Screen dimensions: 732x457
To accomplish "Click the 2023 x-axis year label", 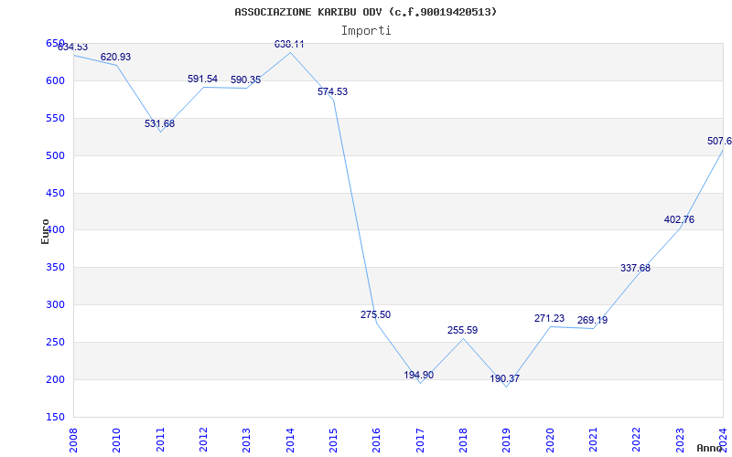I will tap(680, 441).
